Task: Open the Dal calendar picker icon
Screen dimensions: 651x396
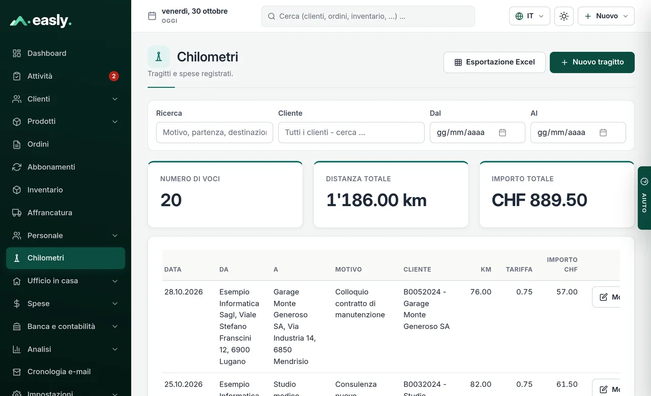Action: coord(502,133)
